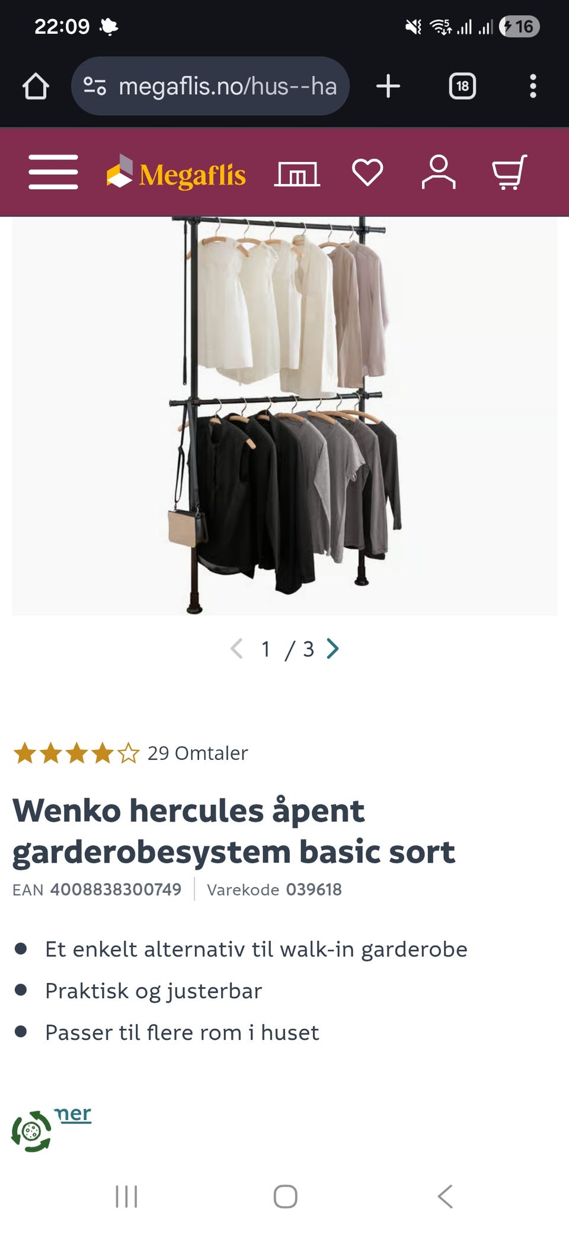Viewport: 569px width, 1234px height.
Task: Open the shopping cart
Action: [510, 172]
